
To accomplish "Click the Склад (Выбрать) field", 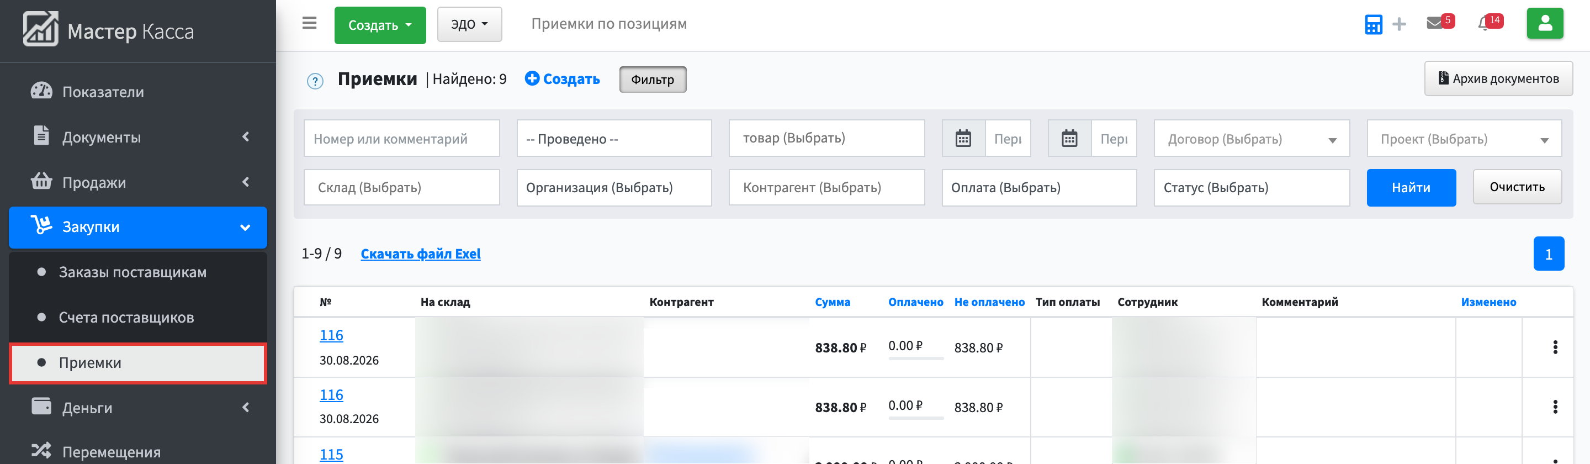I will tap(401, 187).
